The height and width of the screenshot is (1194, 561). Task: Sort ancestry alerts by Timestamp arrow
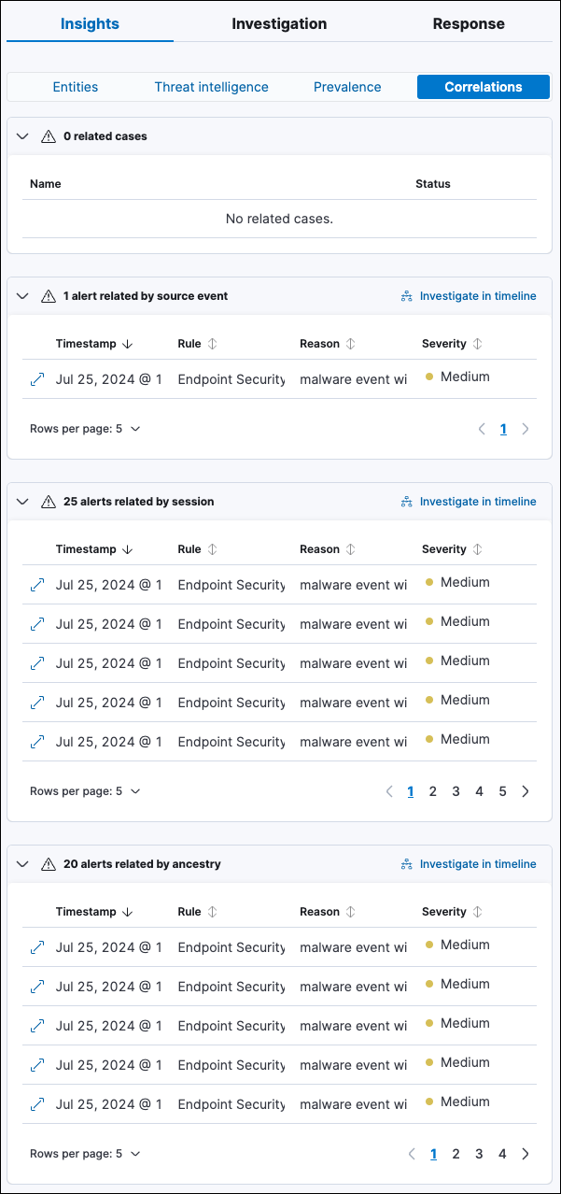tap(128, 912)
